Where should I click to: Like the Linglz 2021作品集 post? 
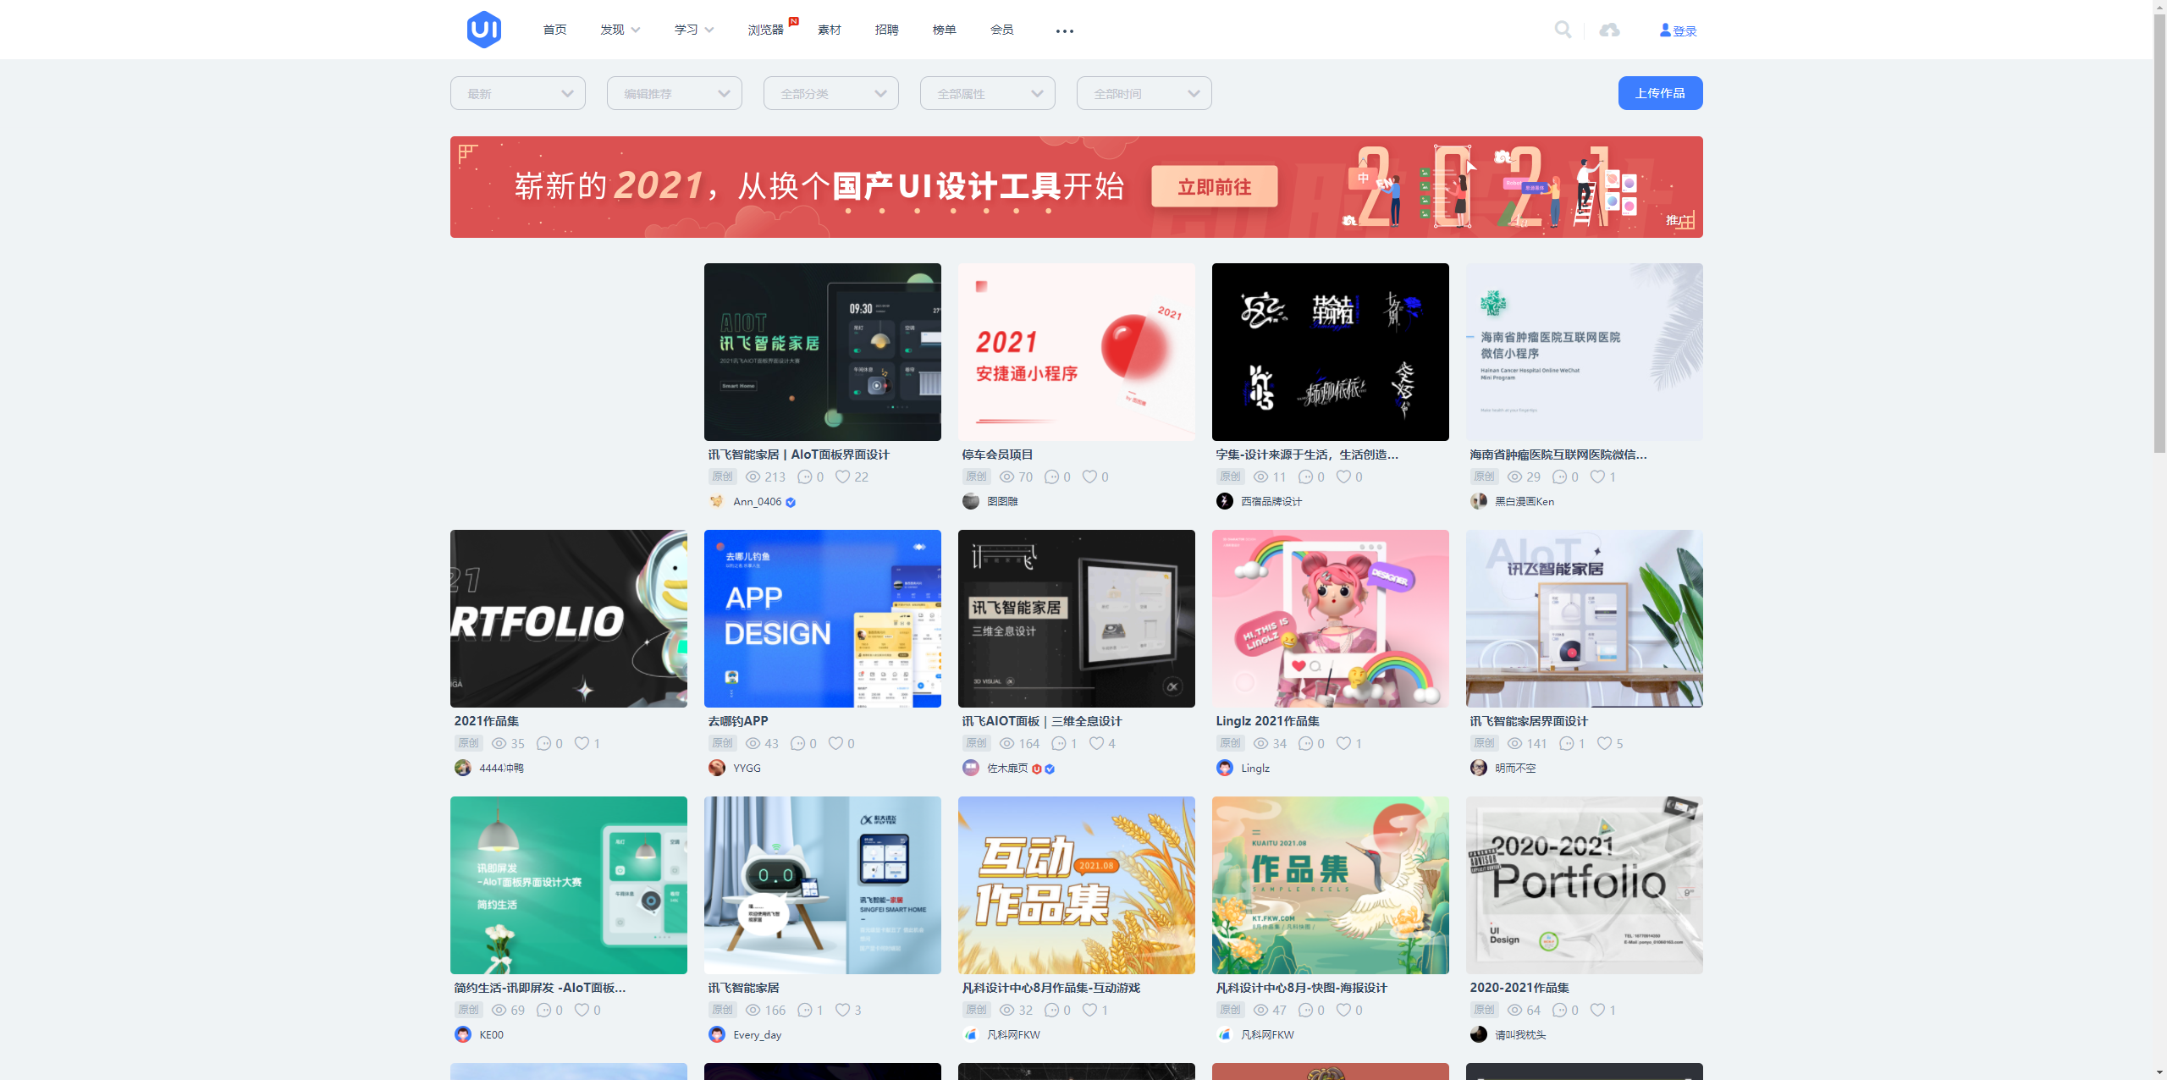coord(1343,743)
